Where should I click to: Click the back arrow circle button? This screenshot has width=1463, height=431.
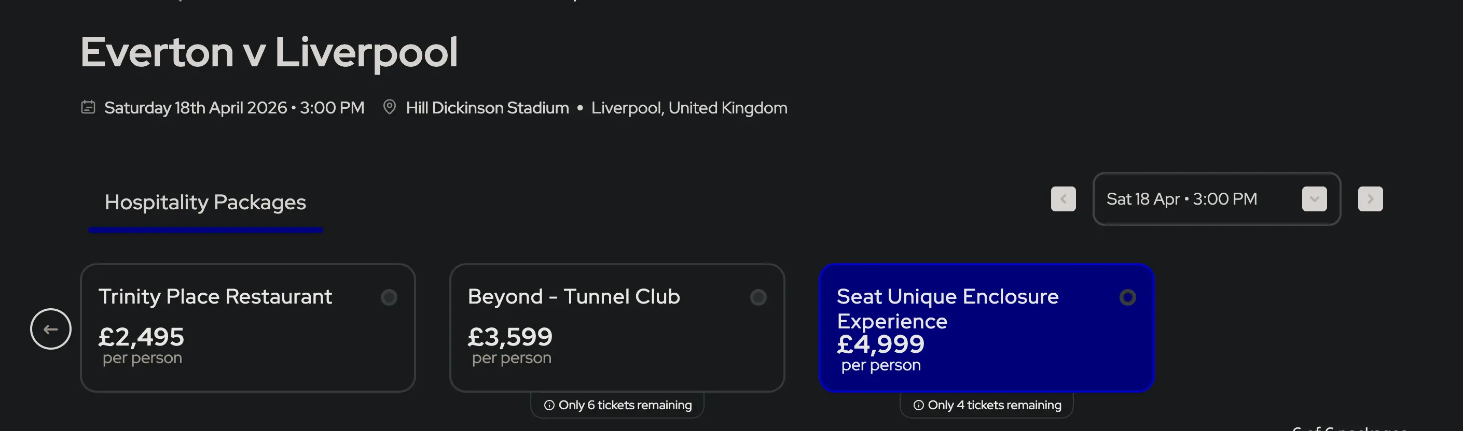click(x=50, y=329)
